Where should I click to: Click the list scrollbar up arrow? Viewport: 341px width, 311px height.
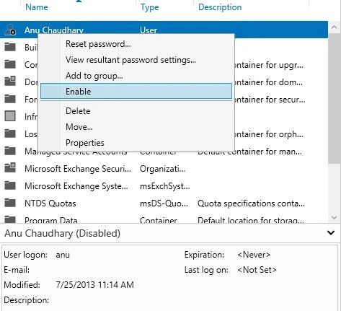334,27
